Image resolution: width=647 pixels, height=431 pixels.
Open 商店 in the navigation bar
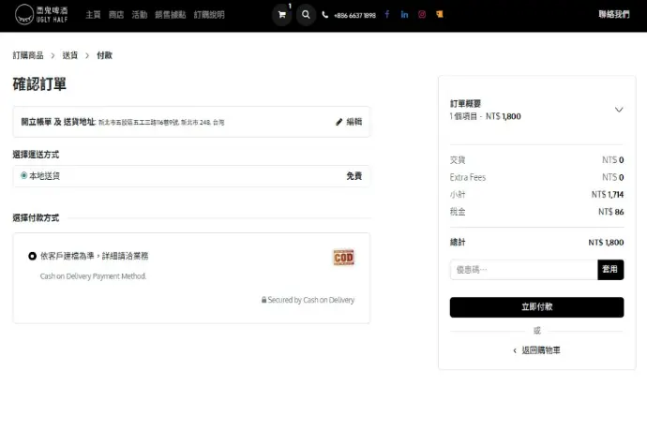116,15
